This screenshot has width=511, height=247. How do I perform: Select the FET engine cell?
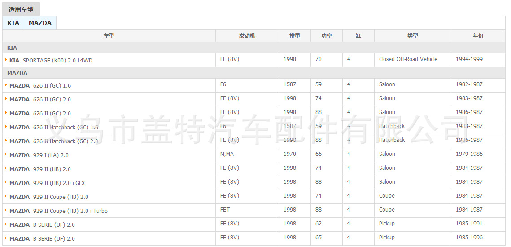coord(247,211)
